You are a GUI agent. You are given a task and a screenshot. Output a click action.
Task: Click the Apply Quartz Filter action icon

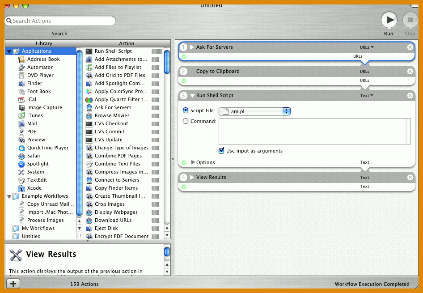[89, 100]
